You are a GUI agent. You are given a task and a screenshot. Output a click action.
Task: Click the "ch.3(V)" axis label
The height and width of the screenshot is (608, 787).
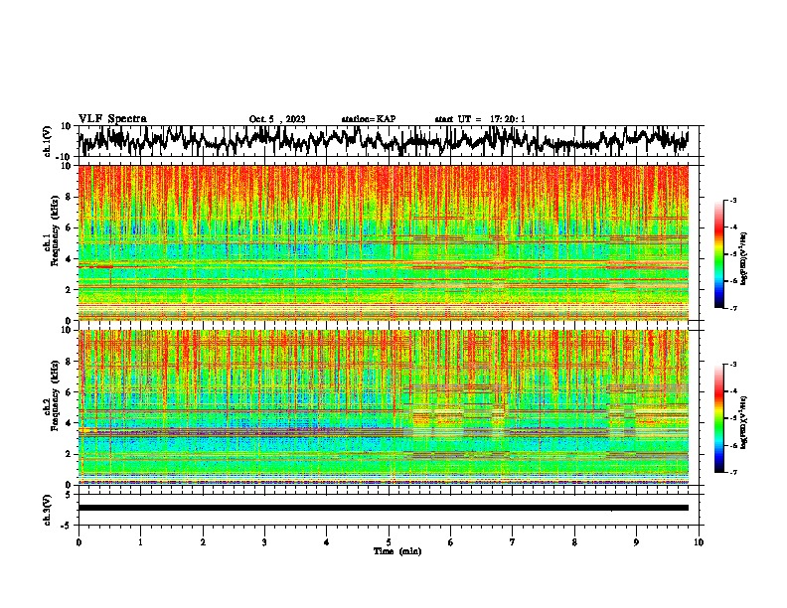pos(48,510)
